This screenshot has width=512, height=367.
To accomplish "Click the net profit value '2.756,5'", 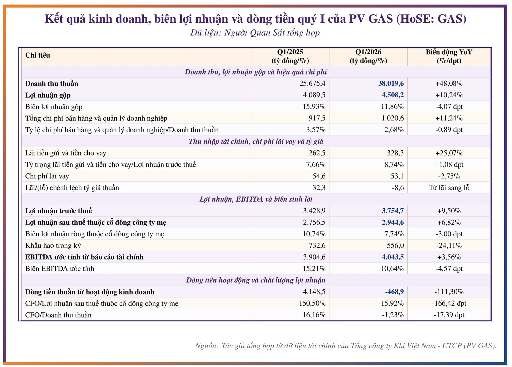I will [x=314, y=222].
